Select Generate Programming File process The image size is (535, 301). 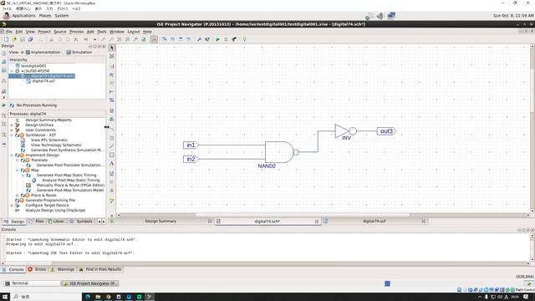(50, 201)
